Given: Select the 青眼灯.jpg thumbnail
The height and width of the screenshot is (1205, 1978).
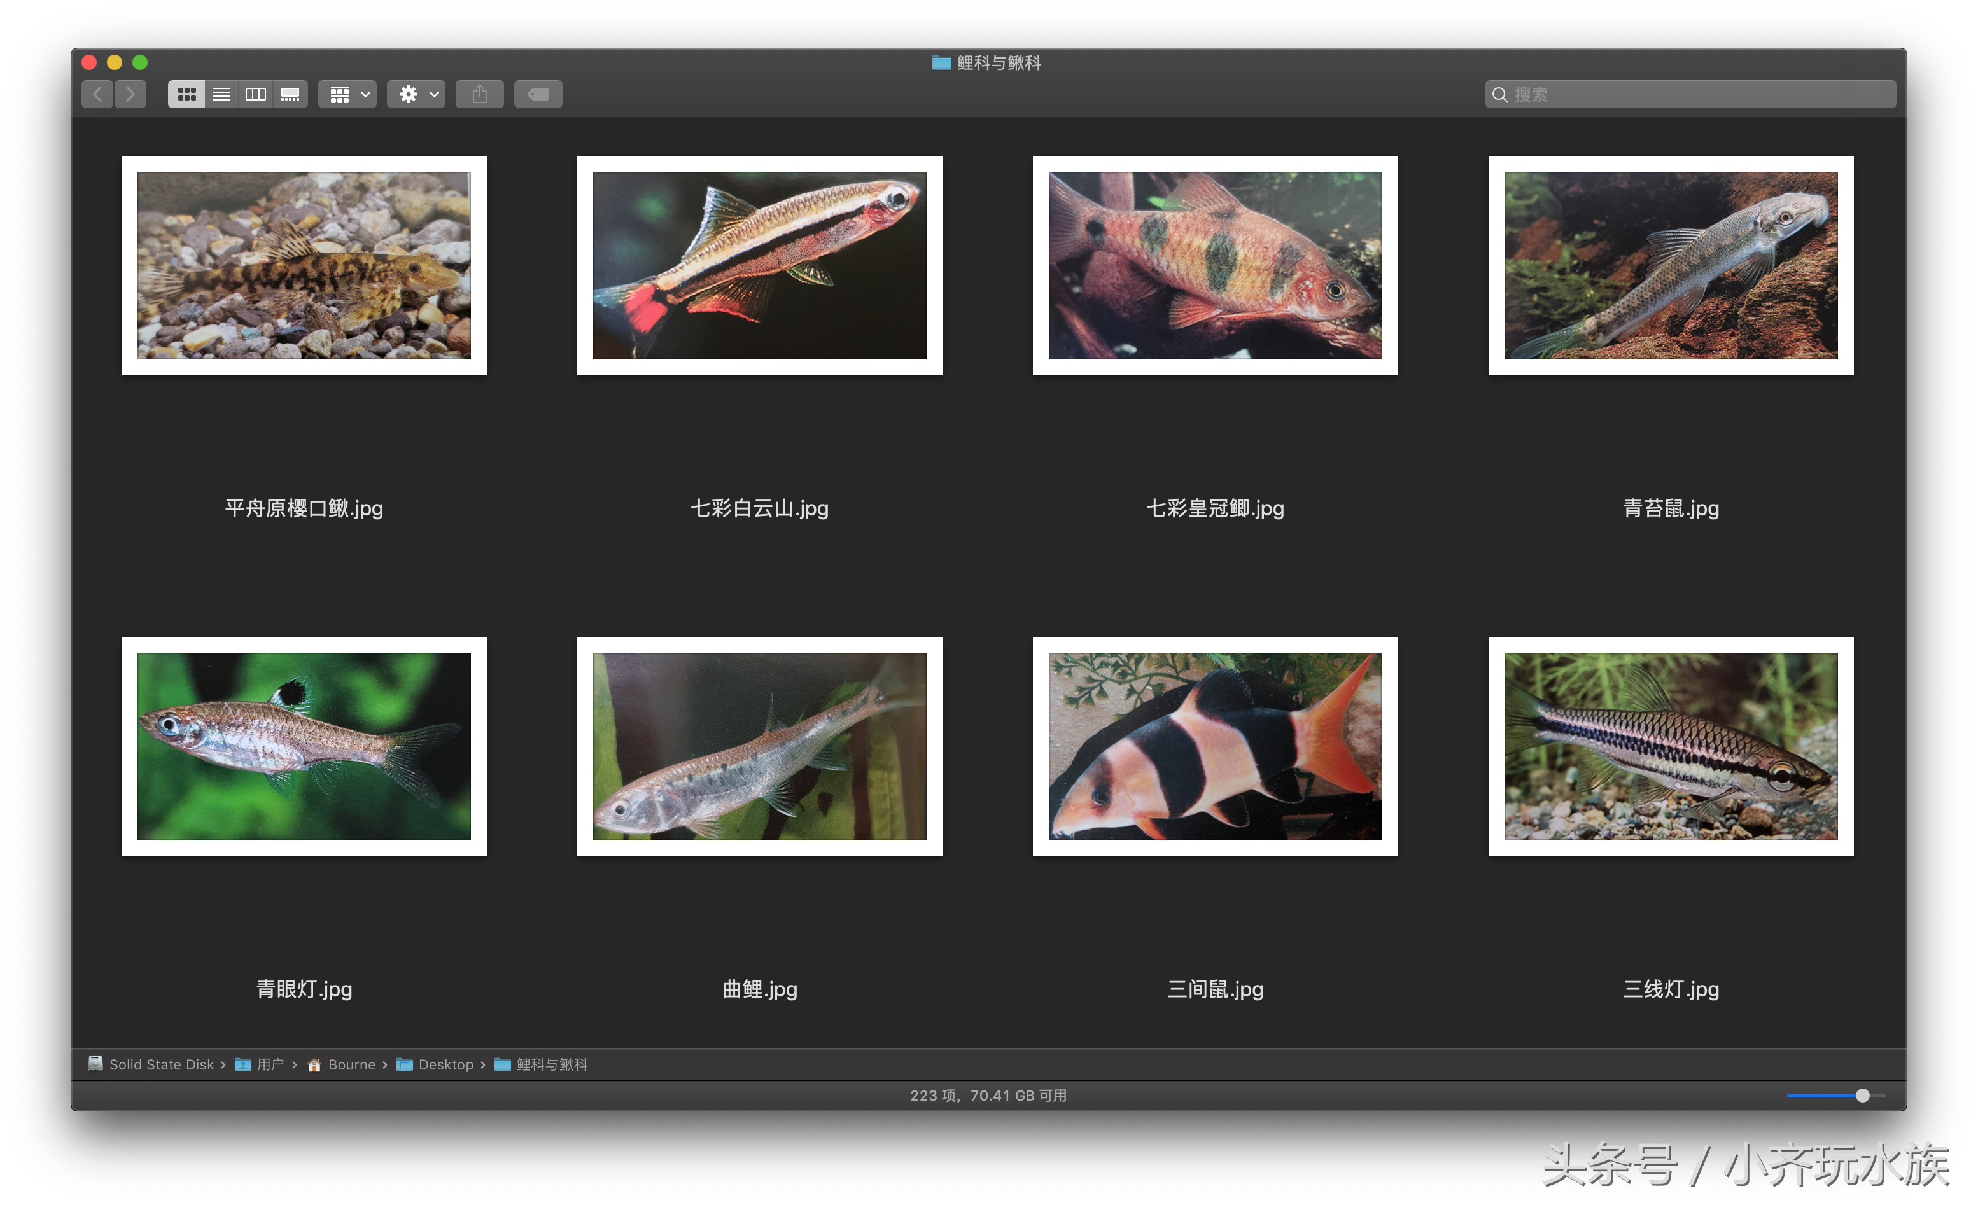Looking at the screenshot, I should point(304,746).
